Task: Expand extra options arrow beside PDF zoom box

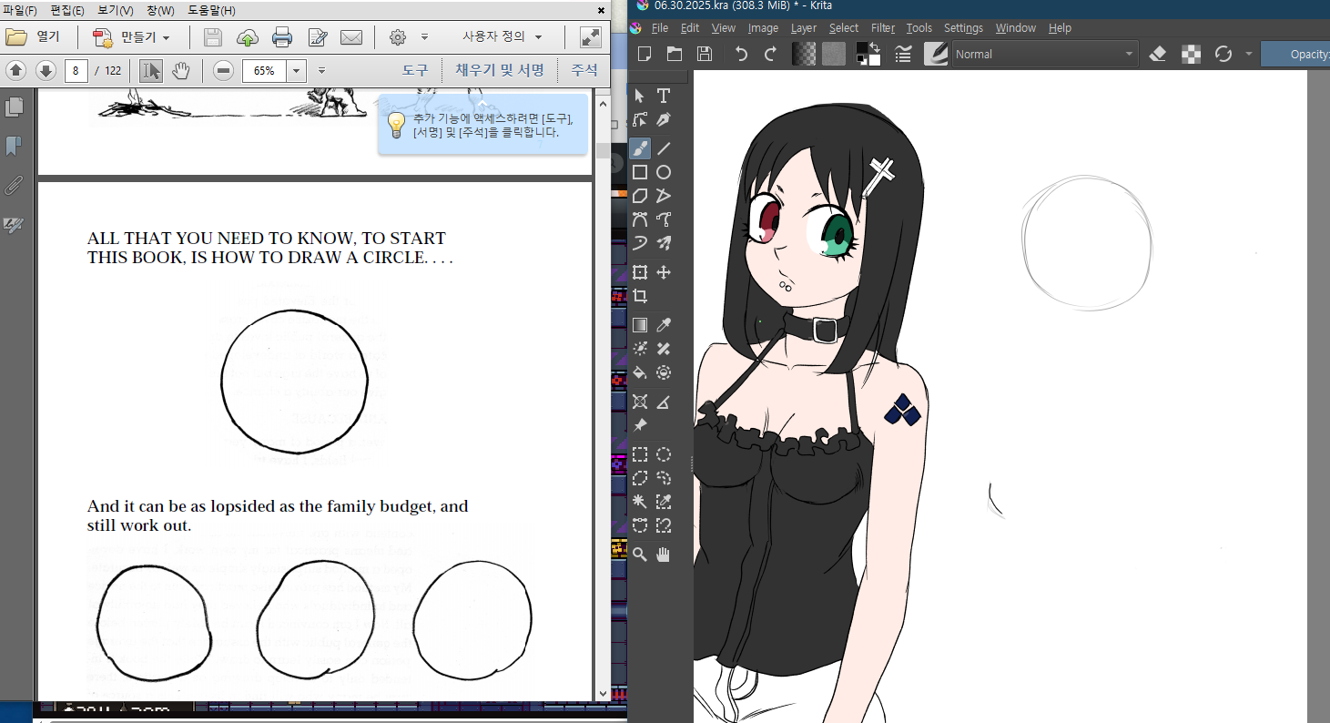Action: point(321,71)
